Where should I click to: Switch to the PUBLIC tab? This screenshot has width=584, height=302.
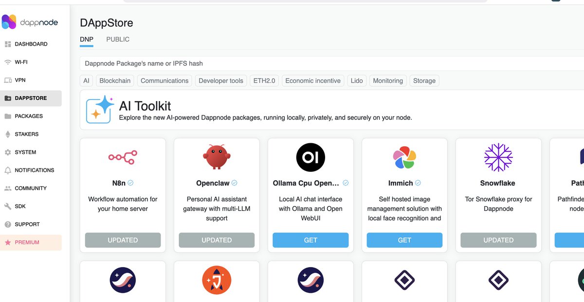tap(118, 39)
